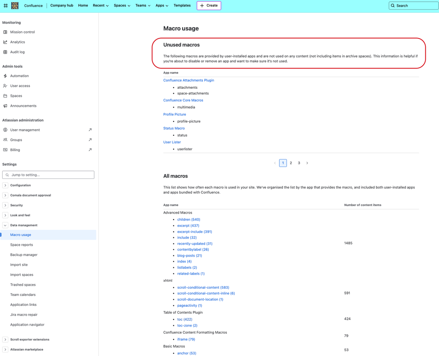Open the Recent dropdown menu

tap(101, 6)
